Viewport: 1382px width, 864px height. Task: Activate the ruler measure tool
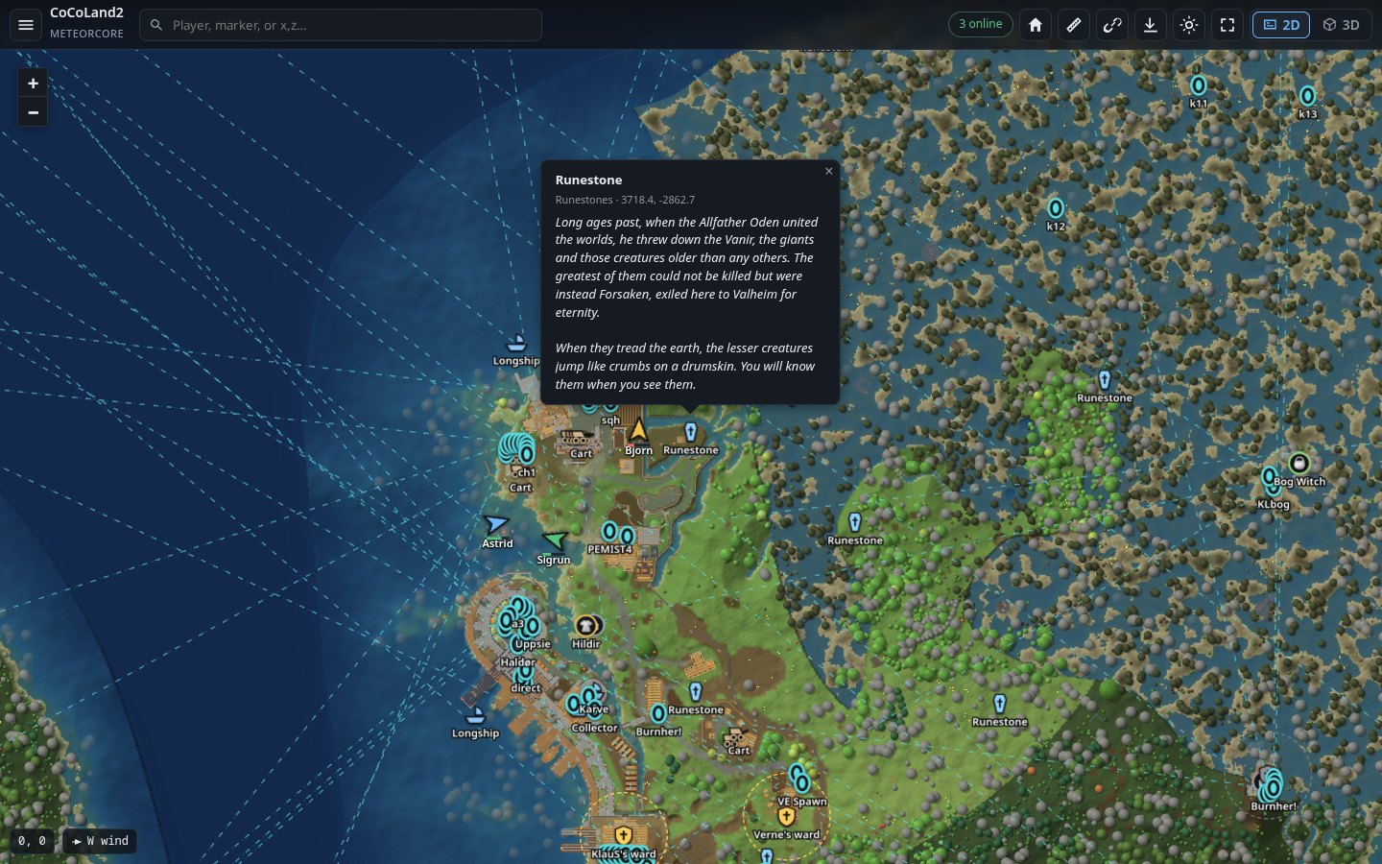(1074, 25)
